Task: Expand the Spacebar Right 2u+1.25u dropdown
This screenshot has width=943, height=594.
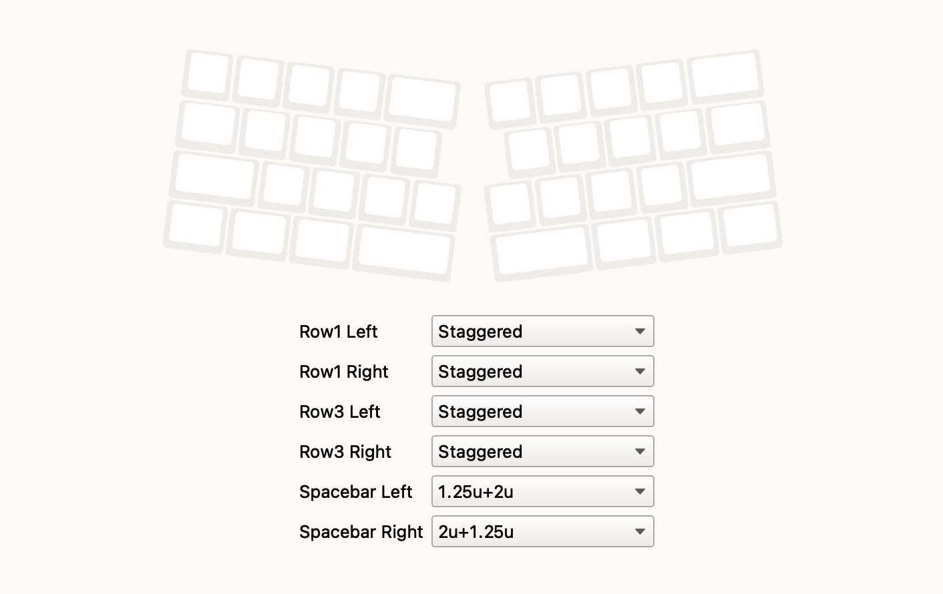Action: pyautogui.click(x=542, y=531)
